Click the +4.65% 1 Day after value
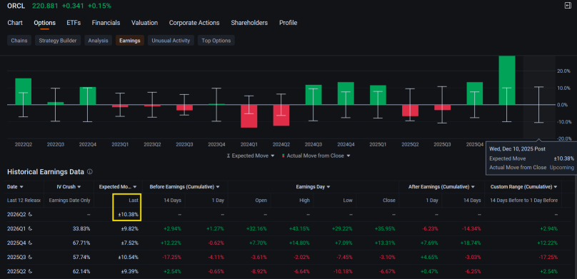Screen dimensions: 577x279 pyautogui.click(x=429, y=258)
